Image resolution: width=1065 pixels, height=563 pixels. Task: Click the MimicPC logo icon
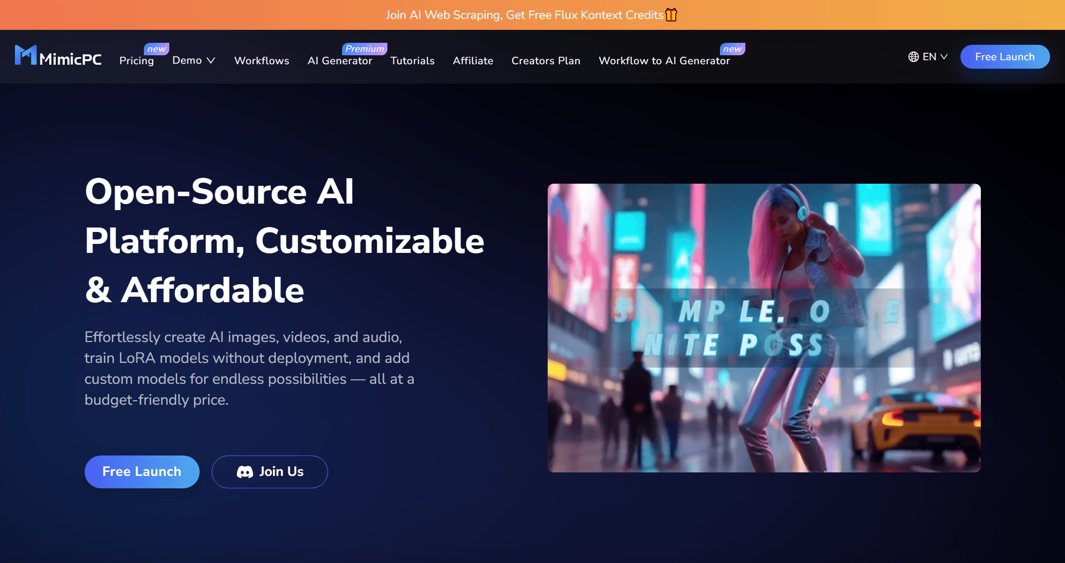pos(26,55)
